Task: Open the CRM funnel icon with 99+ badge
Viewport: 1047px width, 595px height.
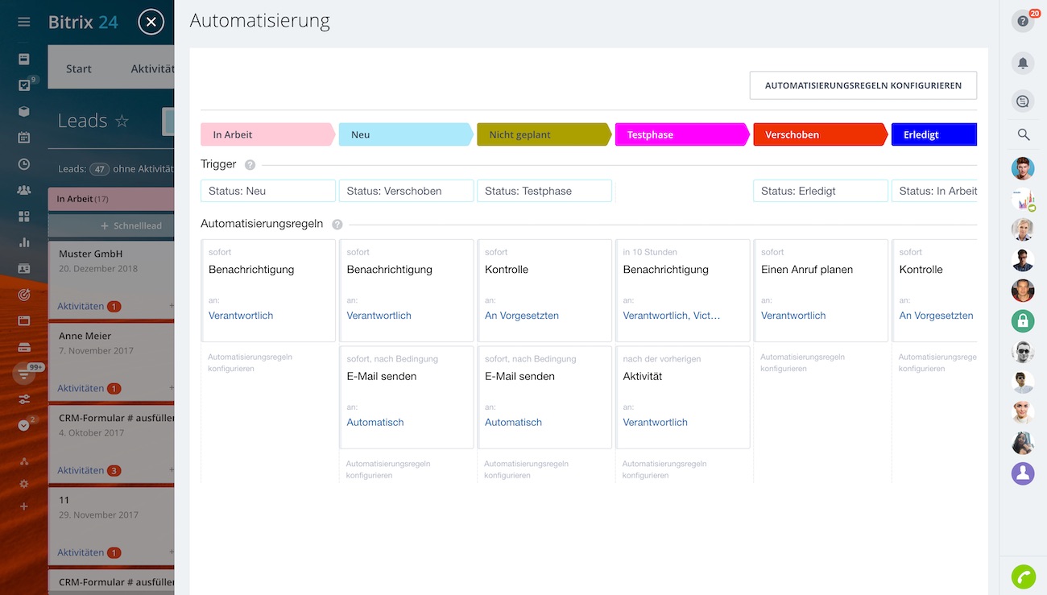Action: tap(24, 374)
